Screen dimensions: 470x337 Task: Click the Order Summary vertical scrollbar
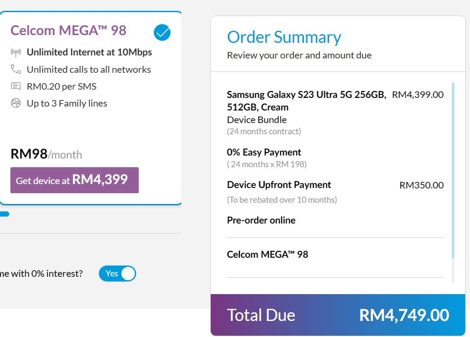pyautogui.click(x=453, y=171)
